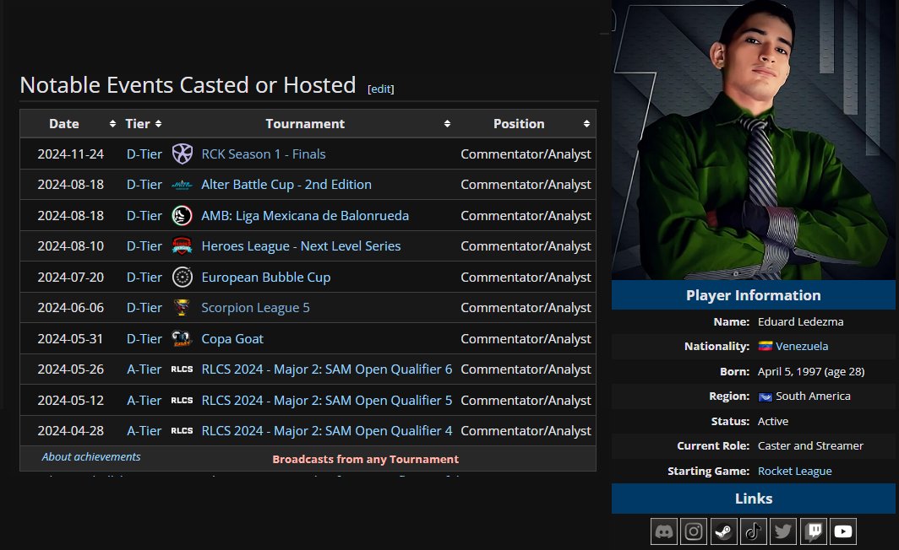Click Commentator/Analyst in Copa Goat row
The width and height of the screenshot is (899, 550).
pyautogui.click(x=526, y=339)
